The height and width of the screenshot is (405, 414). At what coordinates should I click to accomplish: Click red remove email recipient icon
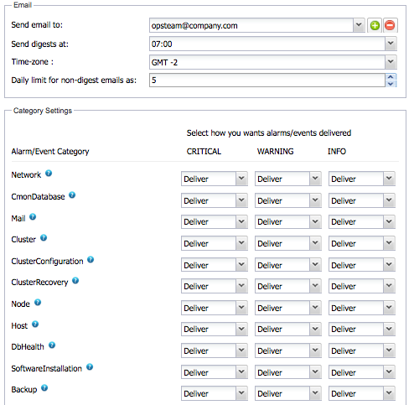click(x=390, y=25)
